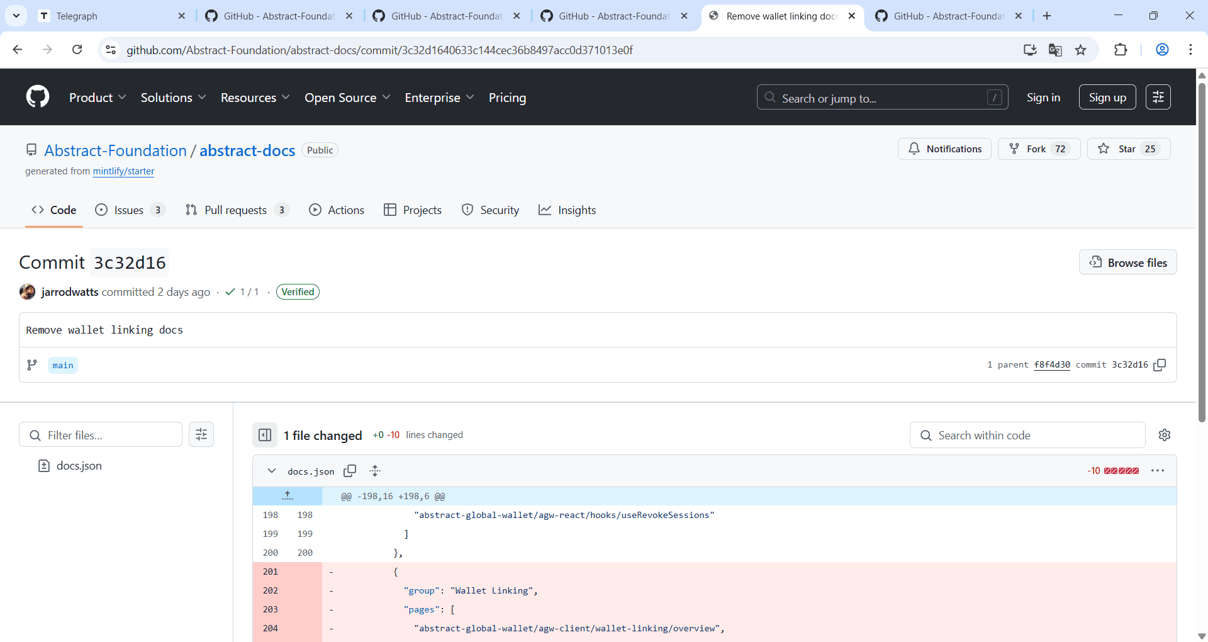Open the command palette menu icon in header
The image size is (1208, 642).
pos(1158,97)
